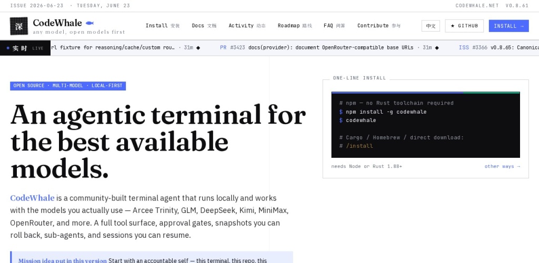Click the 实时 LIVE ticker label
This screenshot has height=263, width=539.
(25, 48)
